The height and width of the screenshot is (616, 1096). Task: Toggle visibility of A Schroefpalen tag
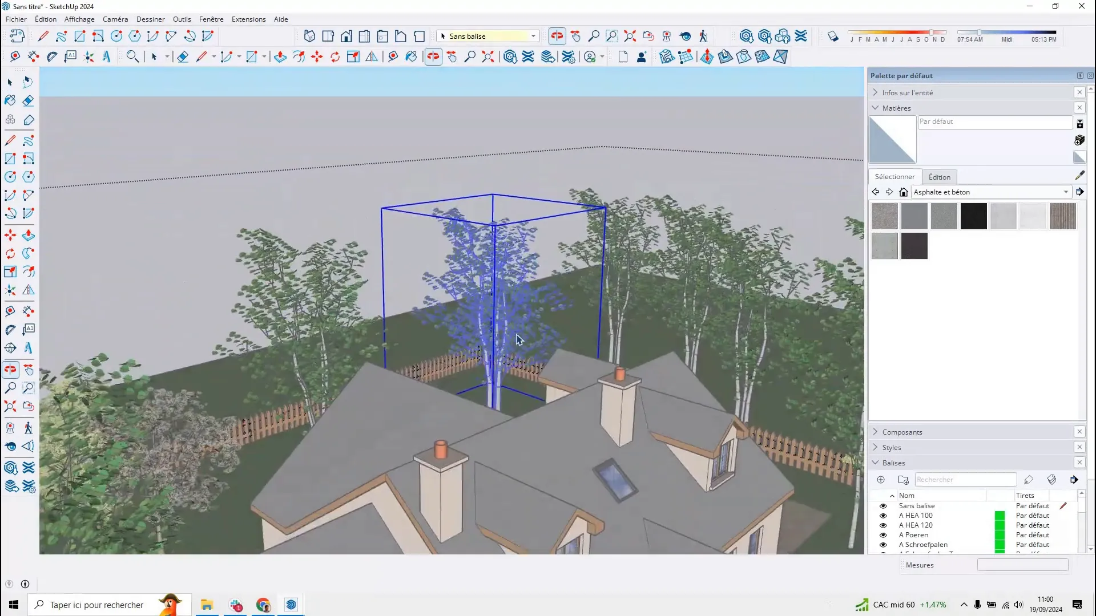[x=883, y=545]
